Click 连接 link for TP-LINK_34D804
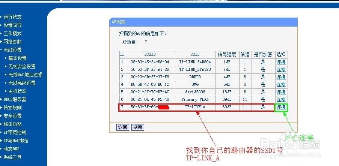339x166 pixels. [x=281, y=62]
